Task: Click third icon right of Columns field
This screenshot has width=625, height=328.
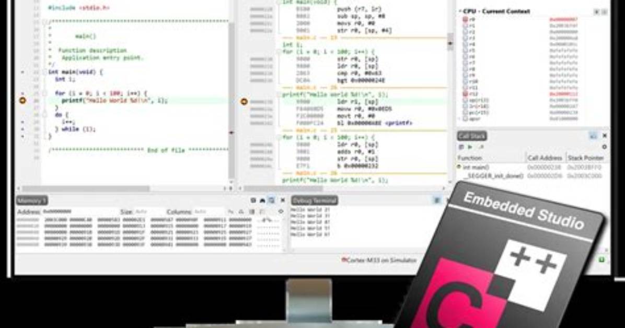Action: point(252,212)
